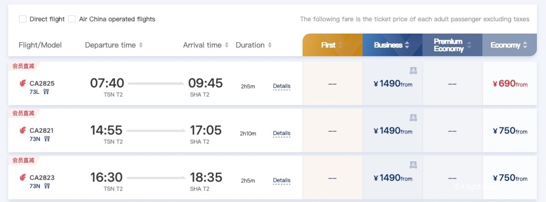546x202 pixels.
Task: Click the Air China logo for CA2825
Action: pos(23,84)
